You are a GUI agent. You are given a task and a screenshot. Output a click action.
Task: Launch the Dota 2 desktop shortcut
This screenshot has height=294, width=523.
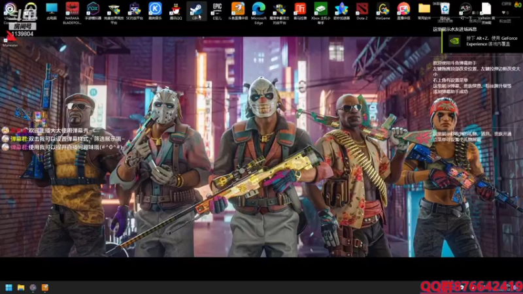tap(362, 11)
